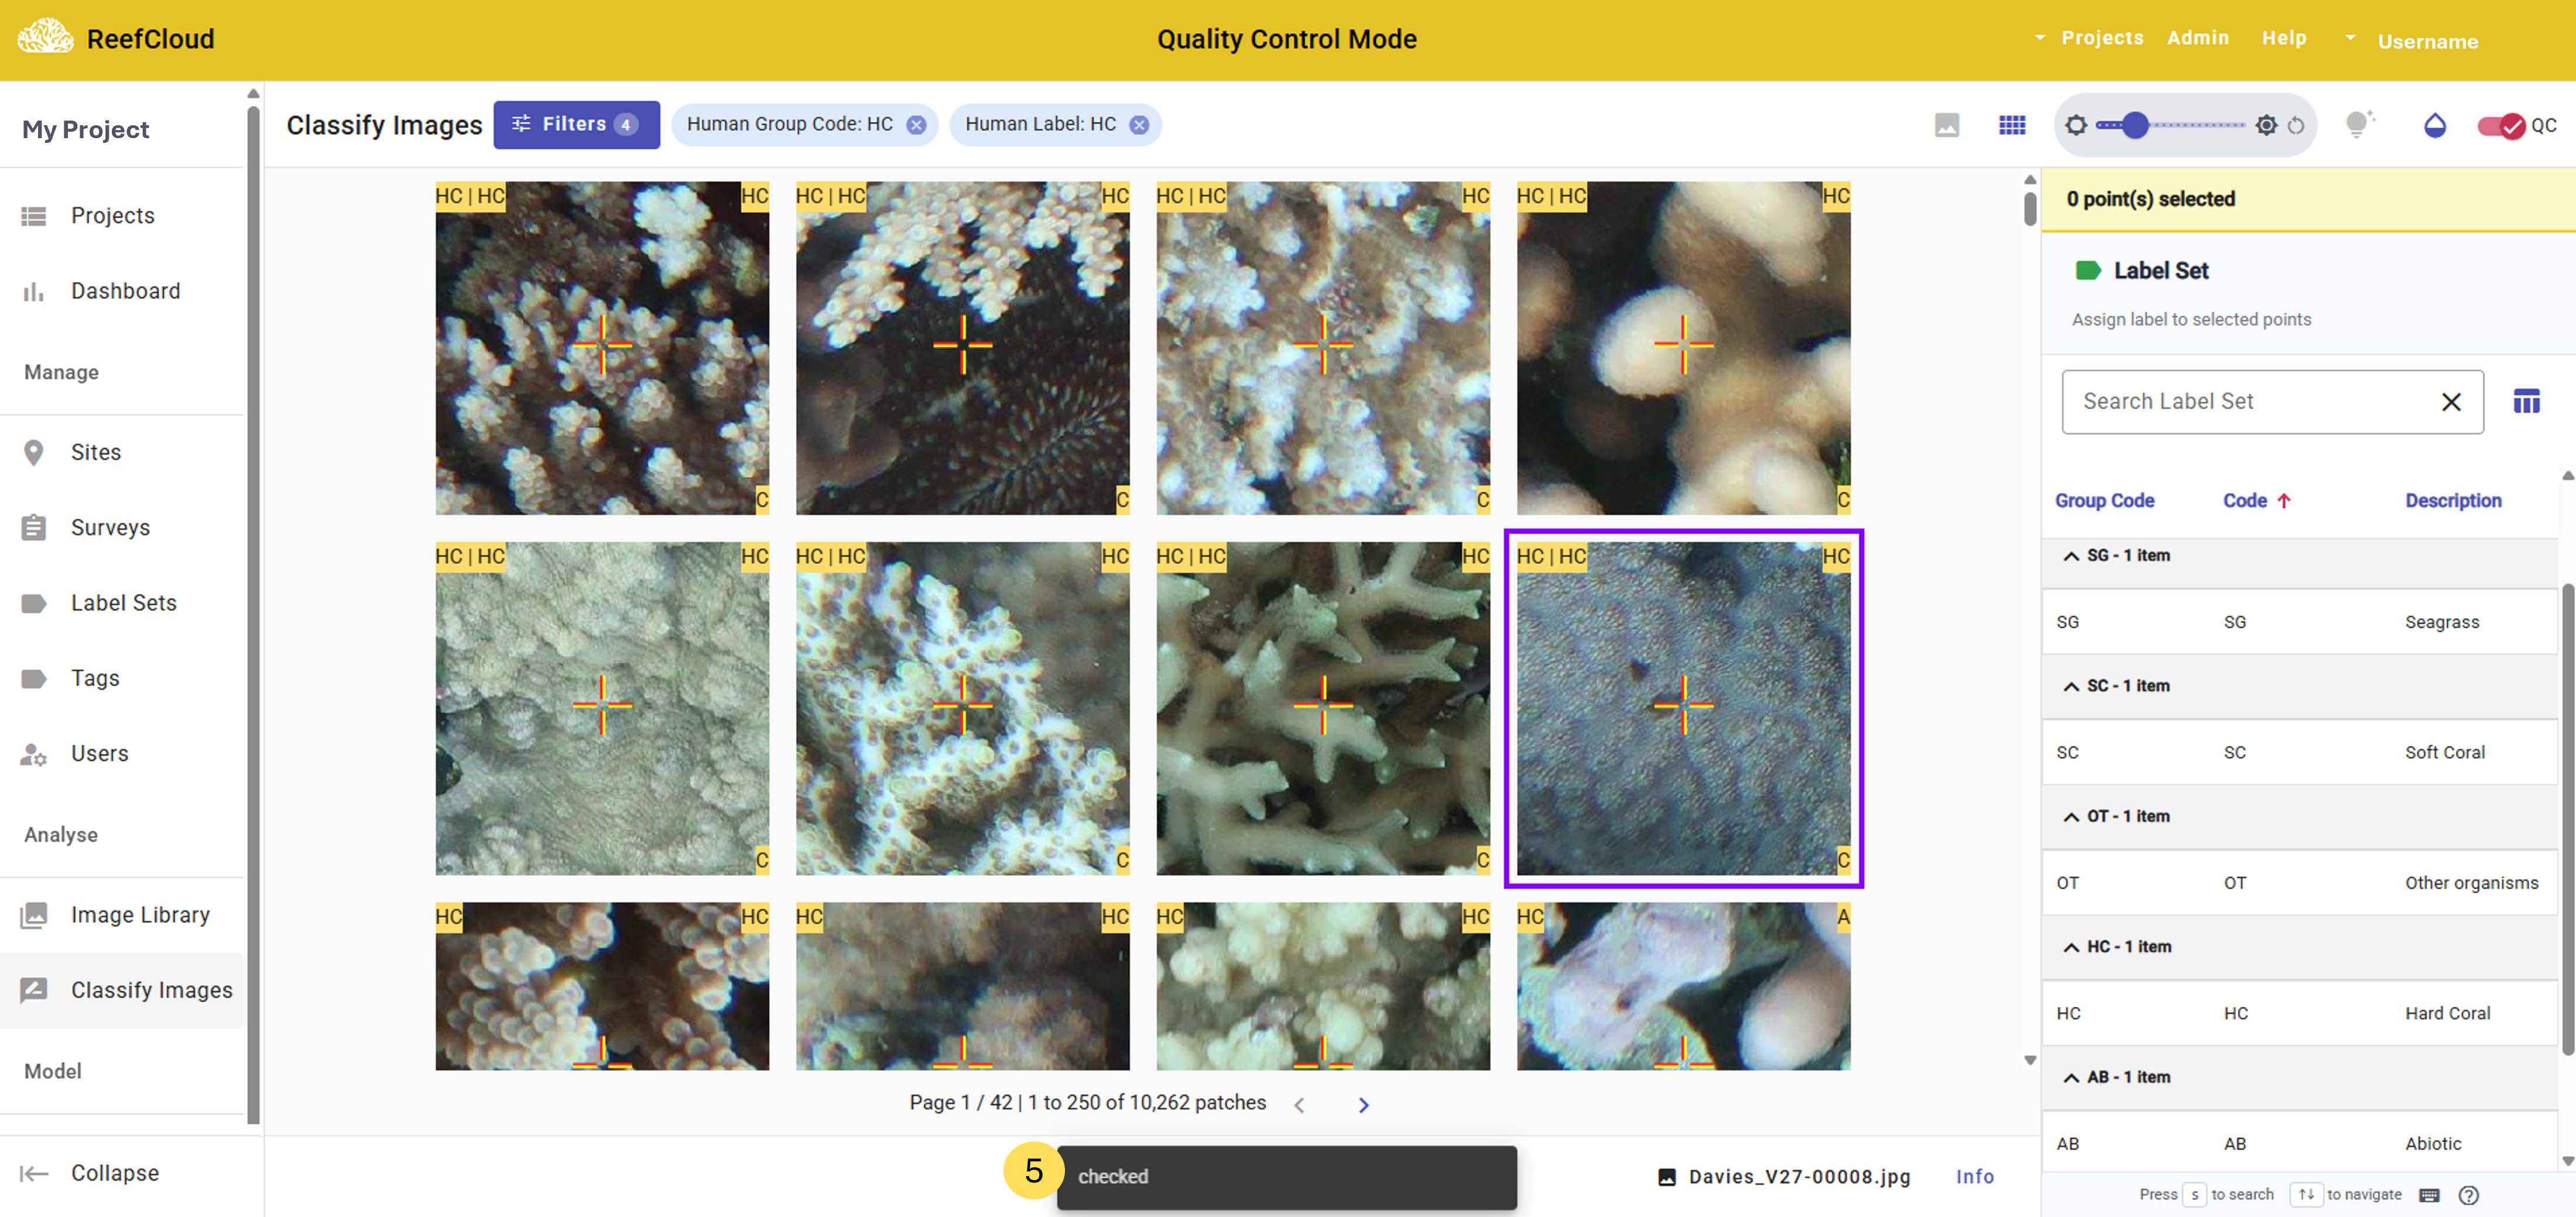This screenshot has width=2576, height=1217.
Task: Go to next page of patches
Action: click(1363, 1105)
